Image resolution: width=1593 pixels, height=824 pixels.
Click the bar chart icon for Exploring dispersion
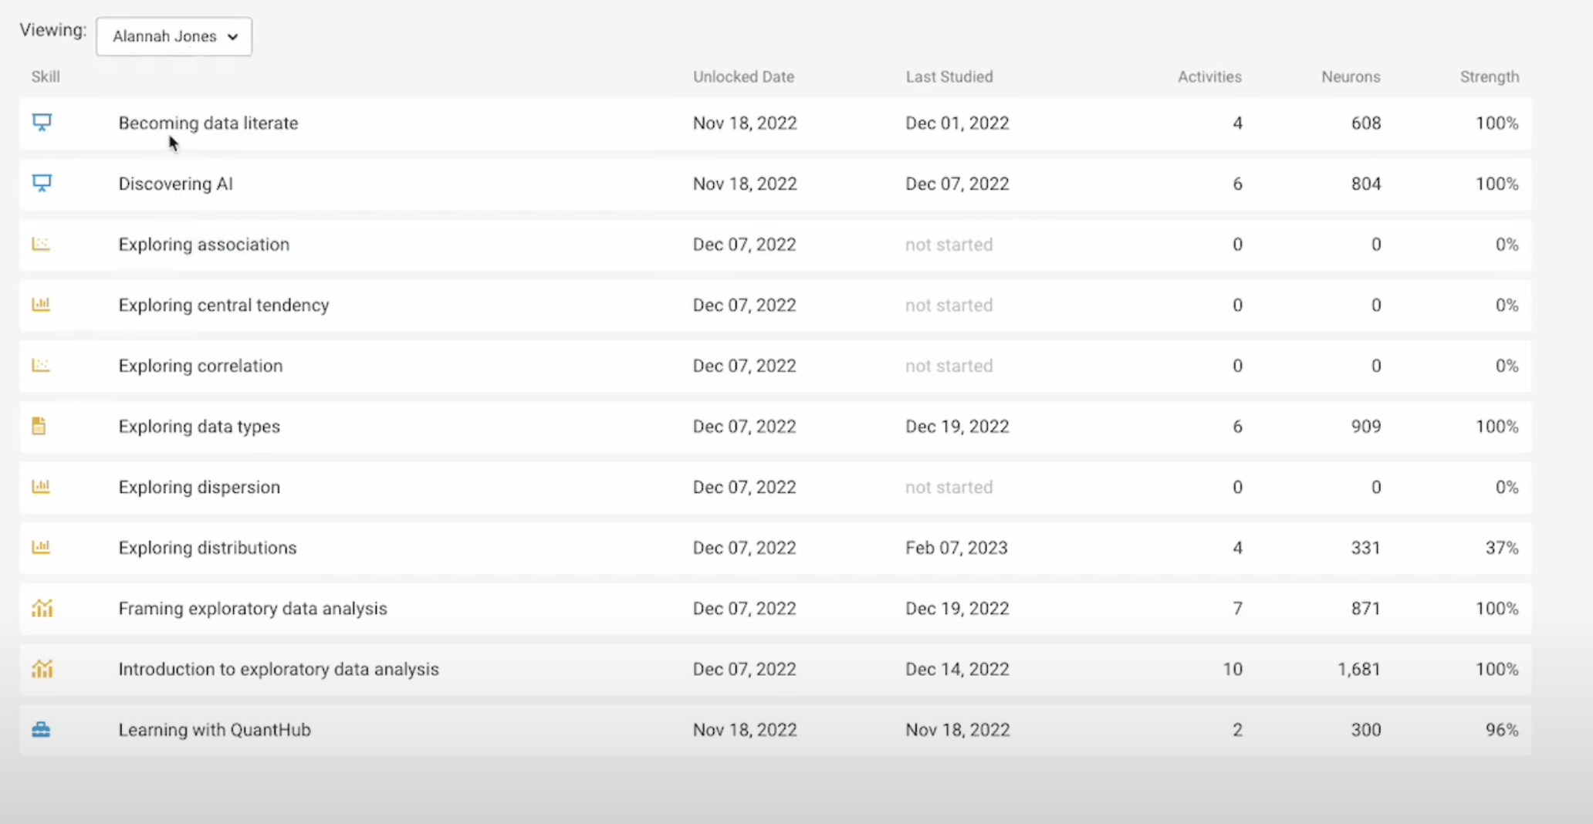click(x=41, y=486)
